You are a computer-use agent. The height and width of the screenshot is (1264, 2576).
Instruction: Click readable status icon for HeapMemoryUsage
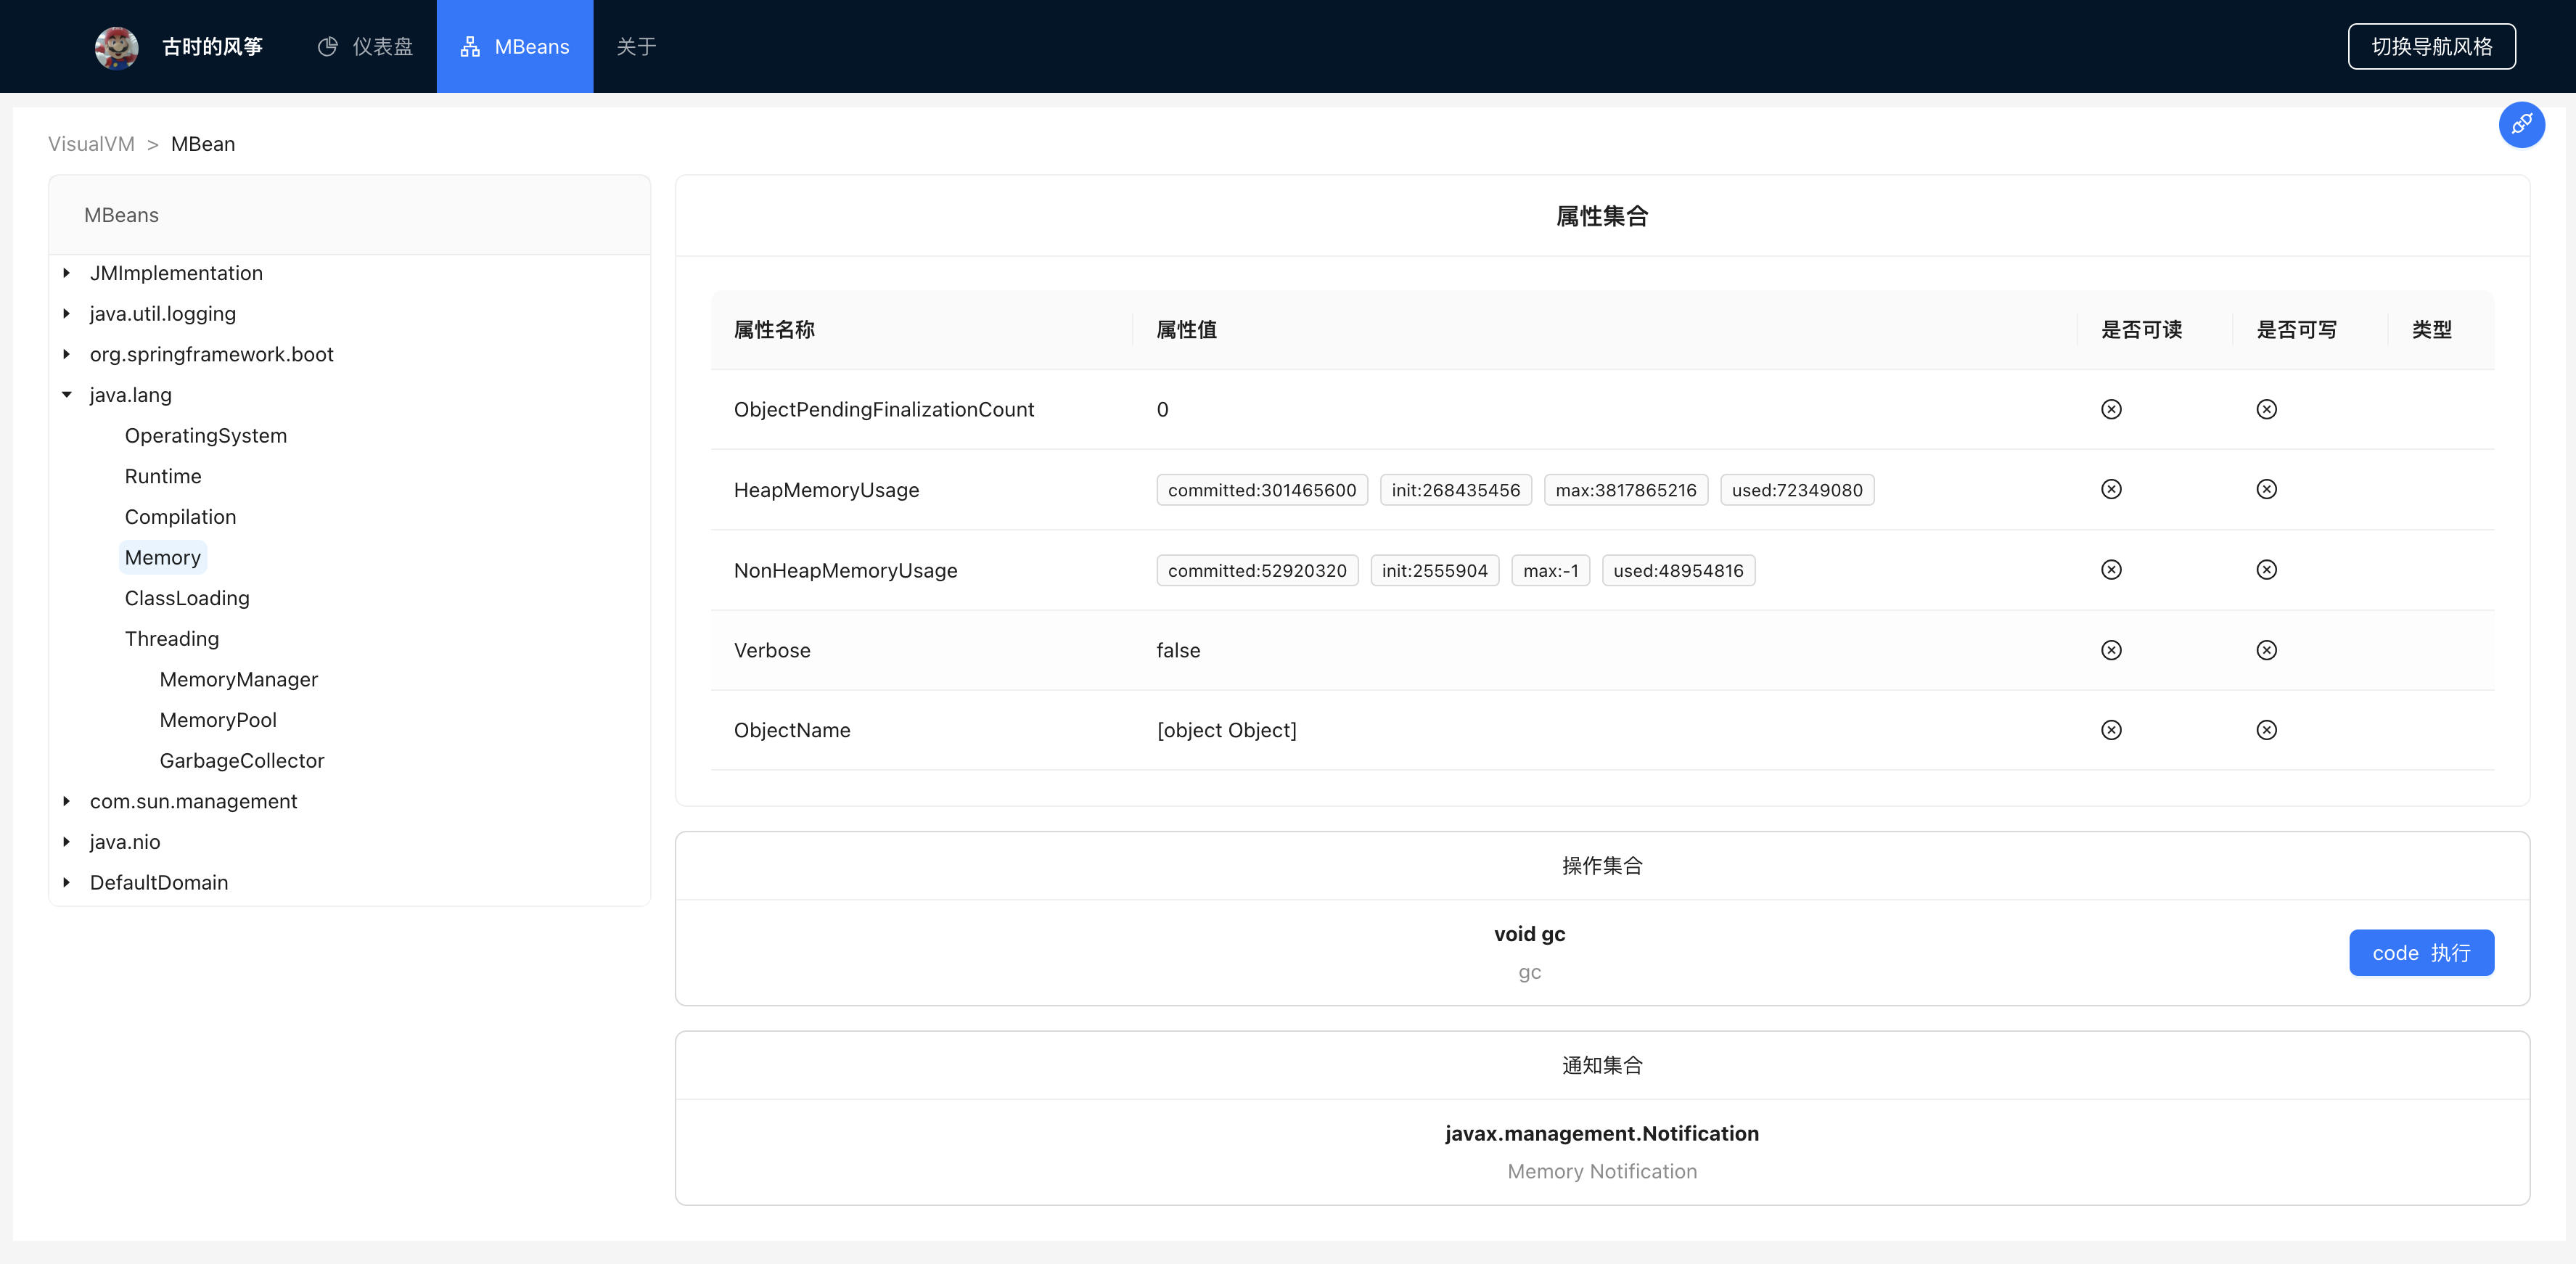click(x=2111, y=489)
